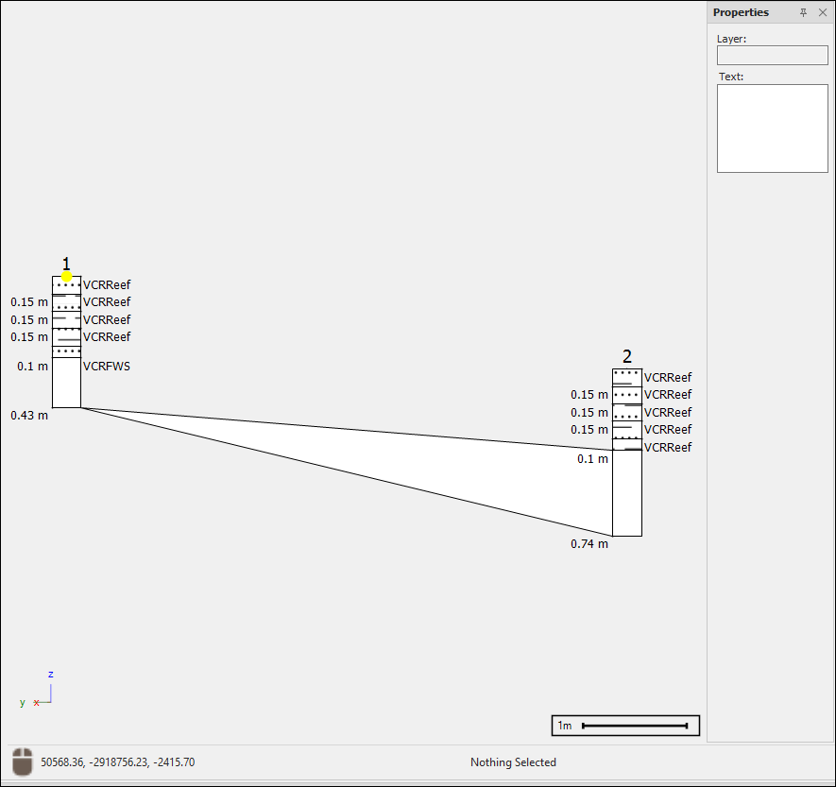The height and width of the screenshot is (787, 836).
Task: Toggle the Properties panel pin icon
Action: pos(803,12)
